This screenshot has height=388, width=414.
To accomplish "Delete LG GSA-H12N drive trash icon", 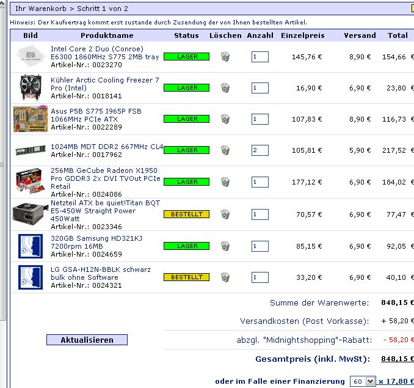I will click(x=225, y=277).
